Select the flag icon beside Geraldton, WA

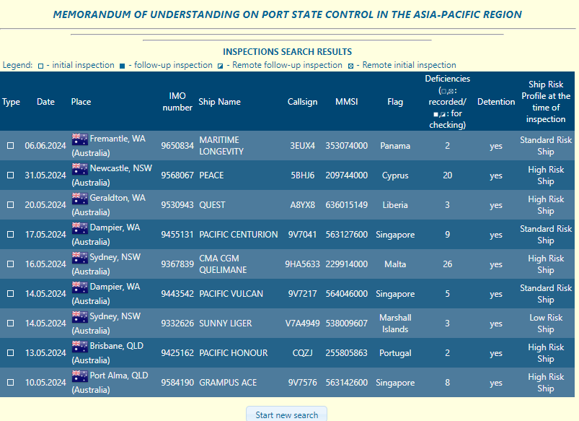point(80,199)
